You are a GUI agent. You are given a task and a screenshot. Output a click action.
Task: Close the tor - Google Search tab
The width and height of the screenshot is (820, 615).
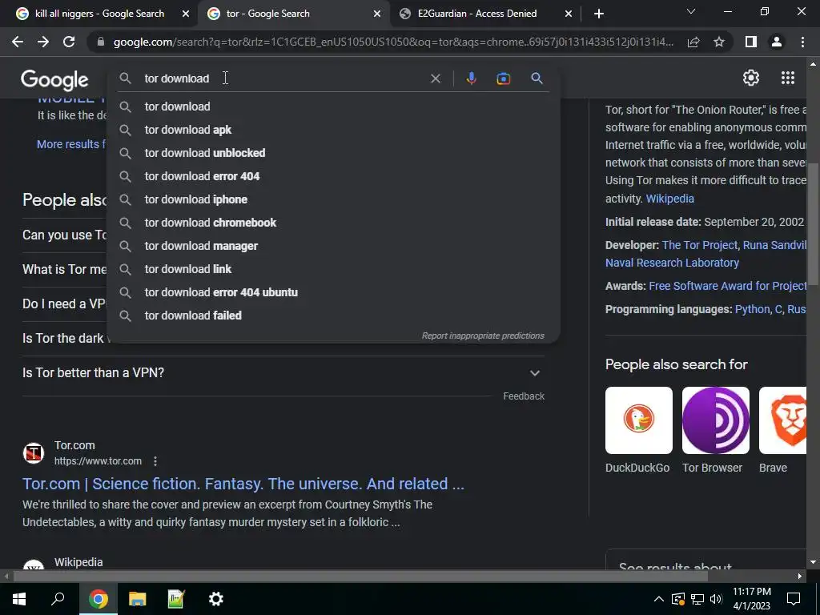377,14
